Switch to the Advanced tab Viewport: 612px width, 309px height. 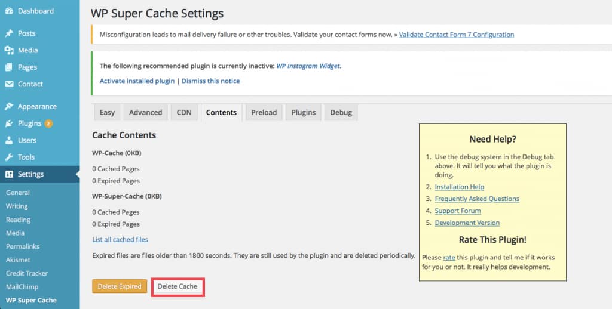pyautogui.click(x=146, y=113)
